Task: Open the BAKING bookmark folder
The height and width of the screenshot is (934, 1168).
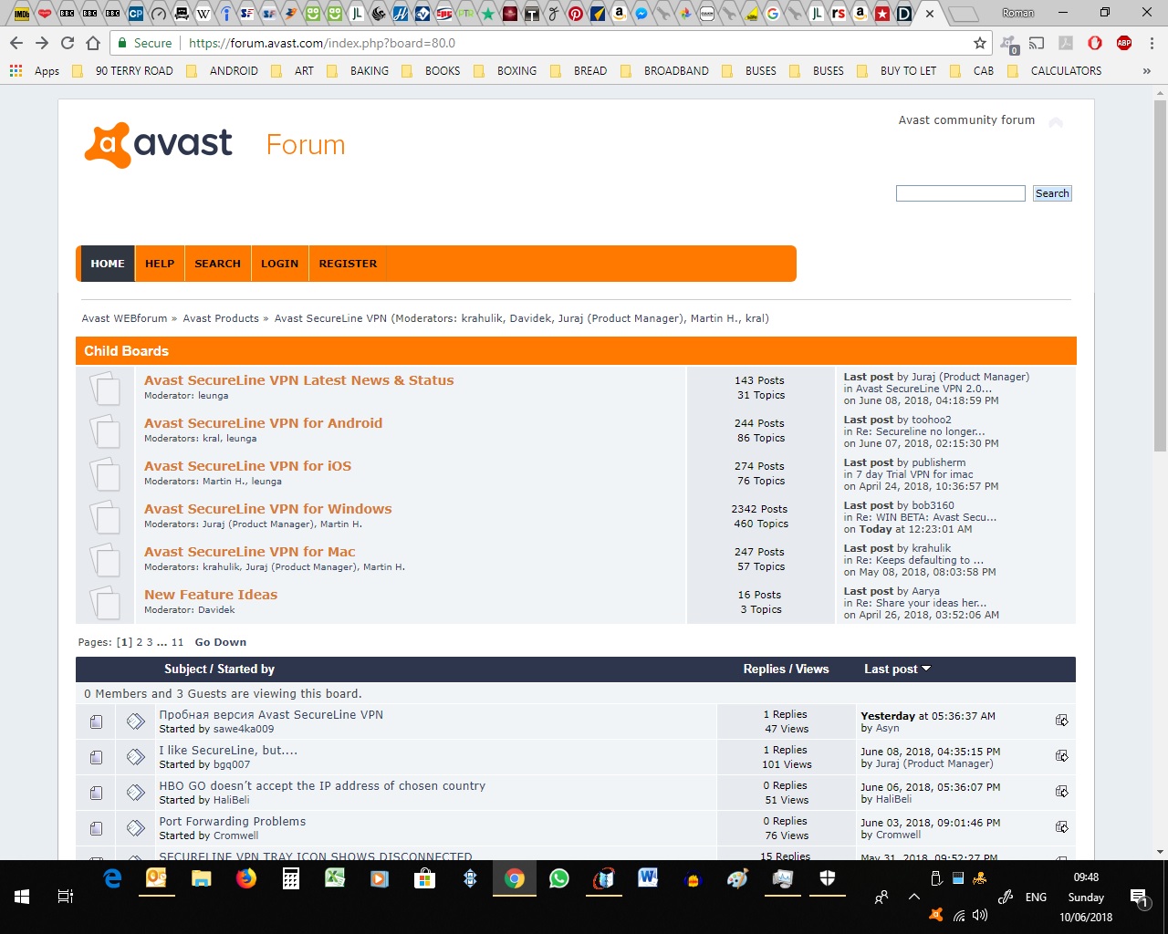Action: (358, 70)
